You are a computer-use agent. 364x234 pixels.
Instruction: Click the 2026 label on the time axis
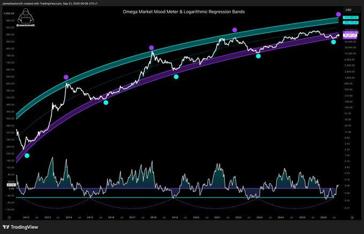(323, 217)
